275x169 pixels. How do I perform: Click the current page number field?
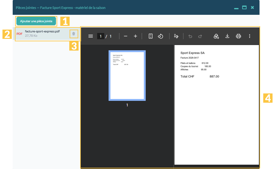coord(101,36)
